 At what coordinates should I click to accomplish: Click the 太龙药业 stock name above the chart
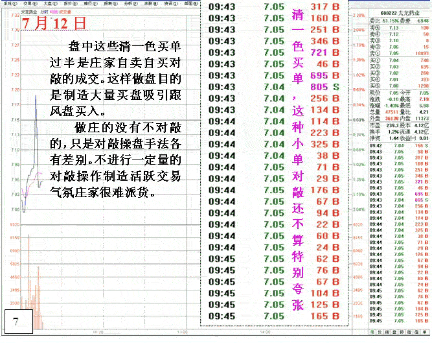28,11
